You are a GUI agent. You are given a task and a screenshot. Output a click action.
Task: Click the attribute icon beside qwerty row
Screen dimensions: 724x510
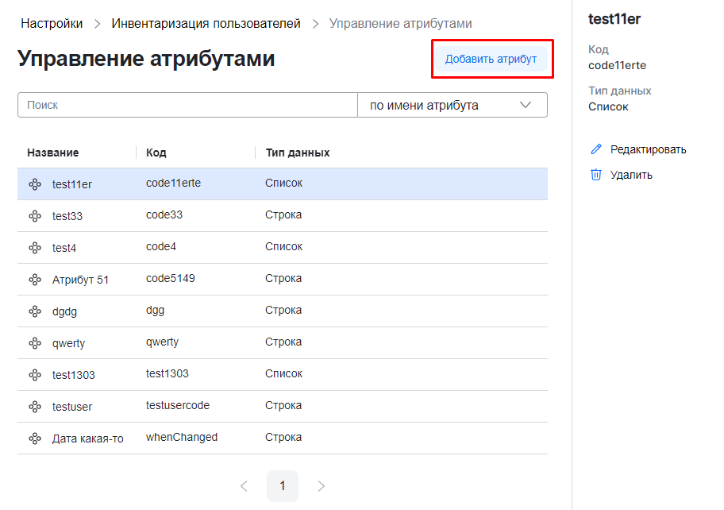click(35, 343)
